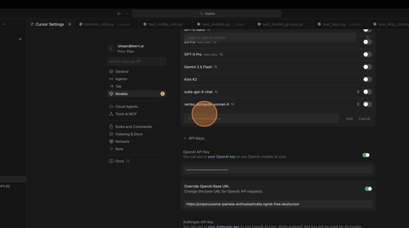Click the Search settings input field

tap(137, 61)
